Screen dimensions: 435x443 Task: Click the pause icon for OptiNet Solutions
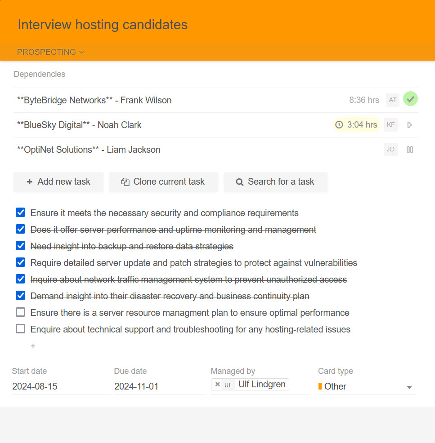coord(409,150)
